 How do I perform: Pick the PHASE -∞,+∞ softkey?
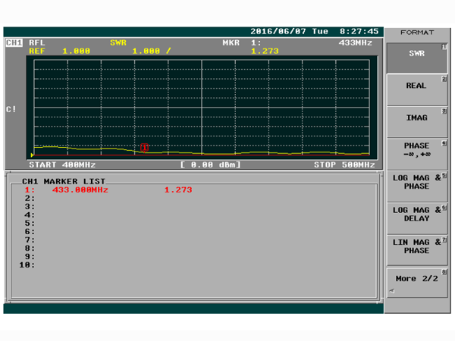click(x=416, y=155)
